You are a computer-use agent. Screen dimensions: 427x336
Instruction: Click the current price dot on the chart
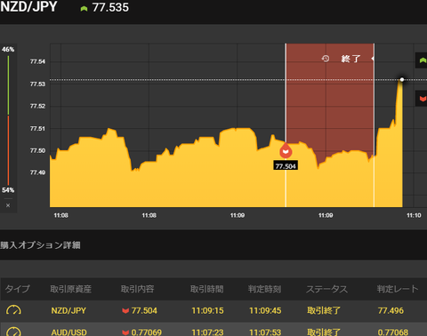click(402, 79)
